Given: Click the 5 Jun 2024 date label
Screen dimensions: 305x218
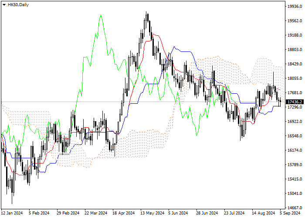Looking at the screenshot, I should (178, 213).
